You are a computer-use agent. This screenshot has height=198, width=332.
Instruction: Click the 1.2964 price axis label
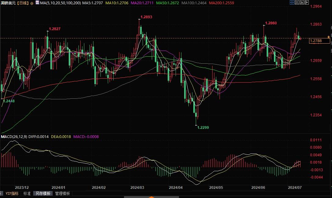coord(316,6)
